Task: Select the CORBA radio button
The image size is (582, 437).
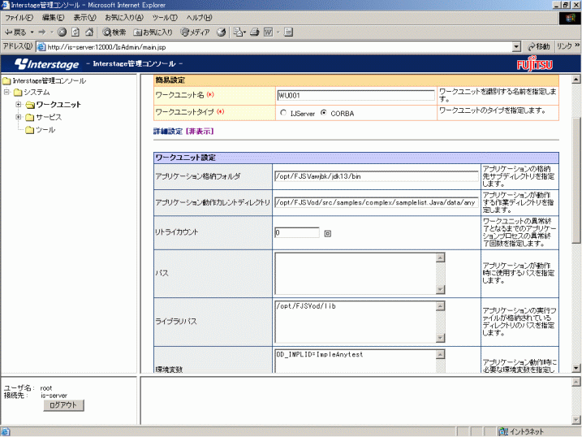Action: click(x=324, y=113)
